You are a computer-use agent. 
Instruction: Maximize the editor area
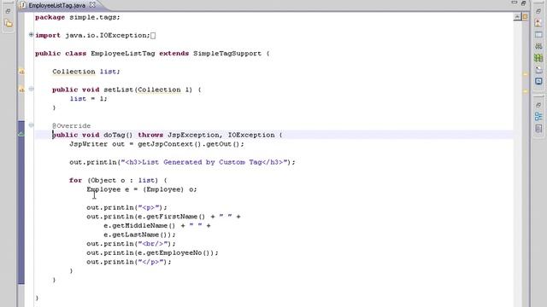point(523,3)
